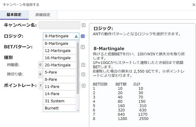Open the help icon for BETパターン
The height and width of the screenshot is (127, 196).
83,47
